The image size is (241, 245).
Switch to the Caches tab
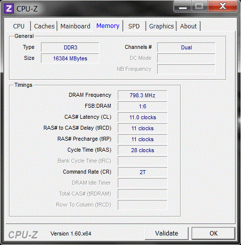44,26
